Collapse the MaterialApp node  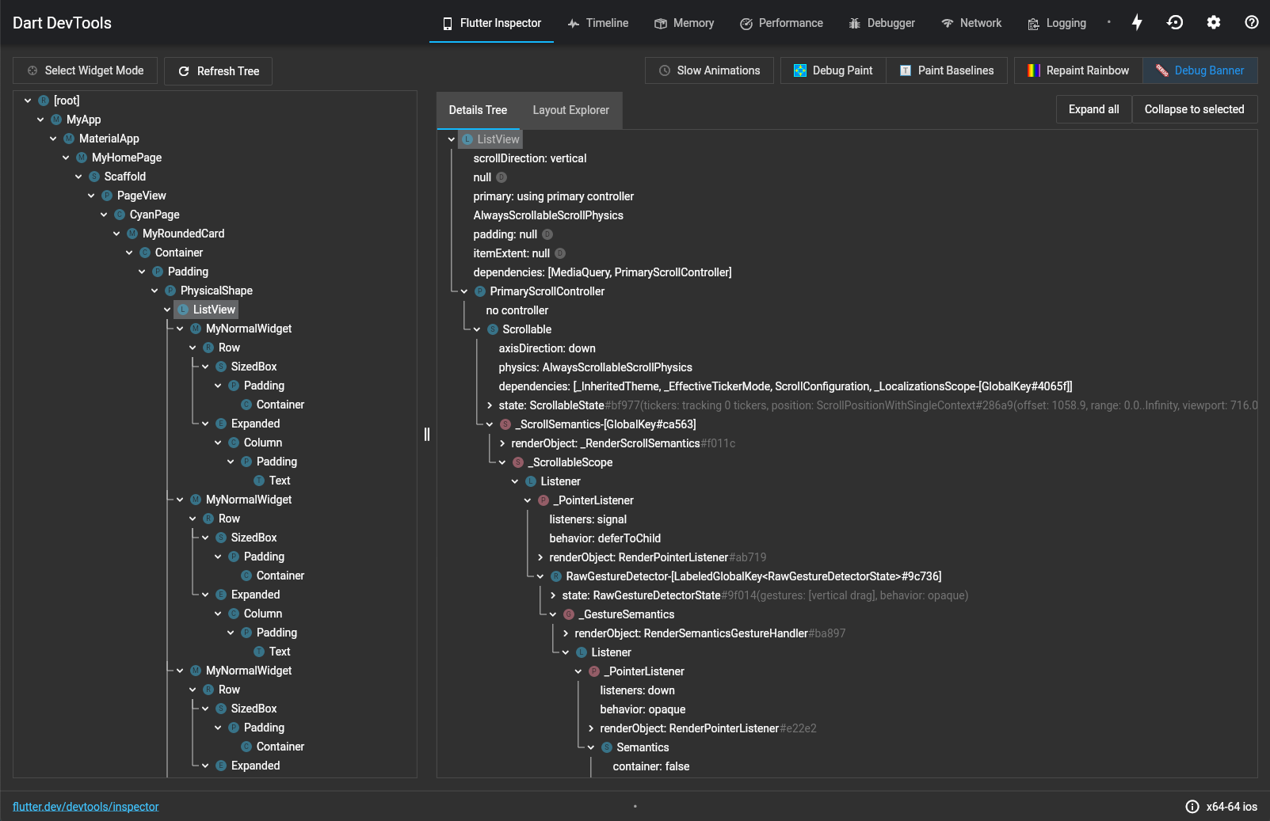(53, 139)
